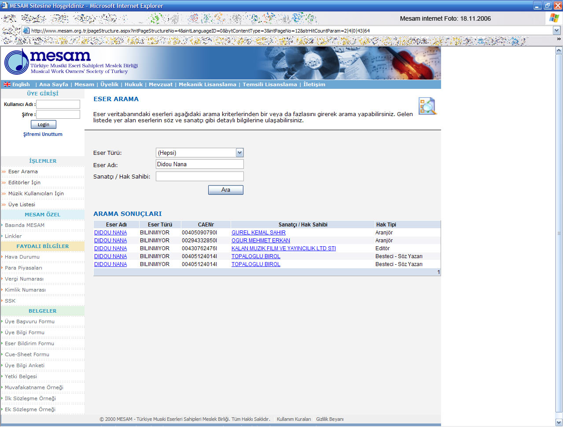Open Eser Arama in the İşlemler sidebar

23,172
